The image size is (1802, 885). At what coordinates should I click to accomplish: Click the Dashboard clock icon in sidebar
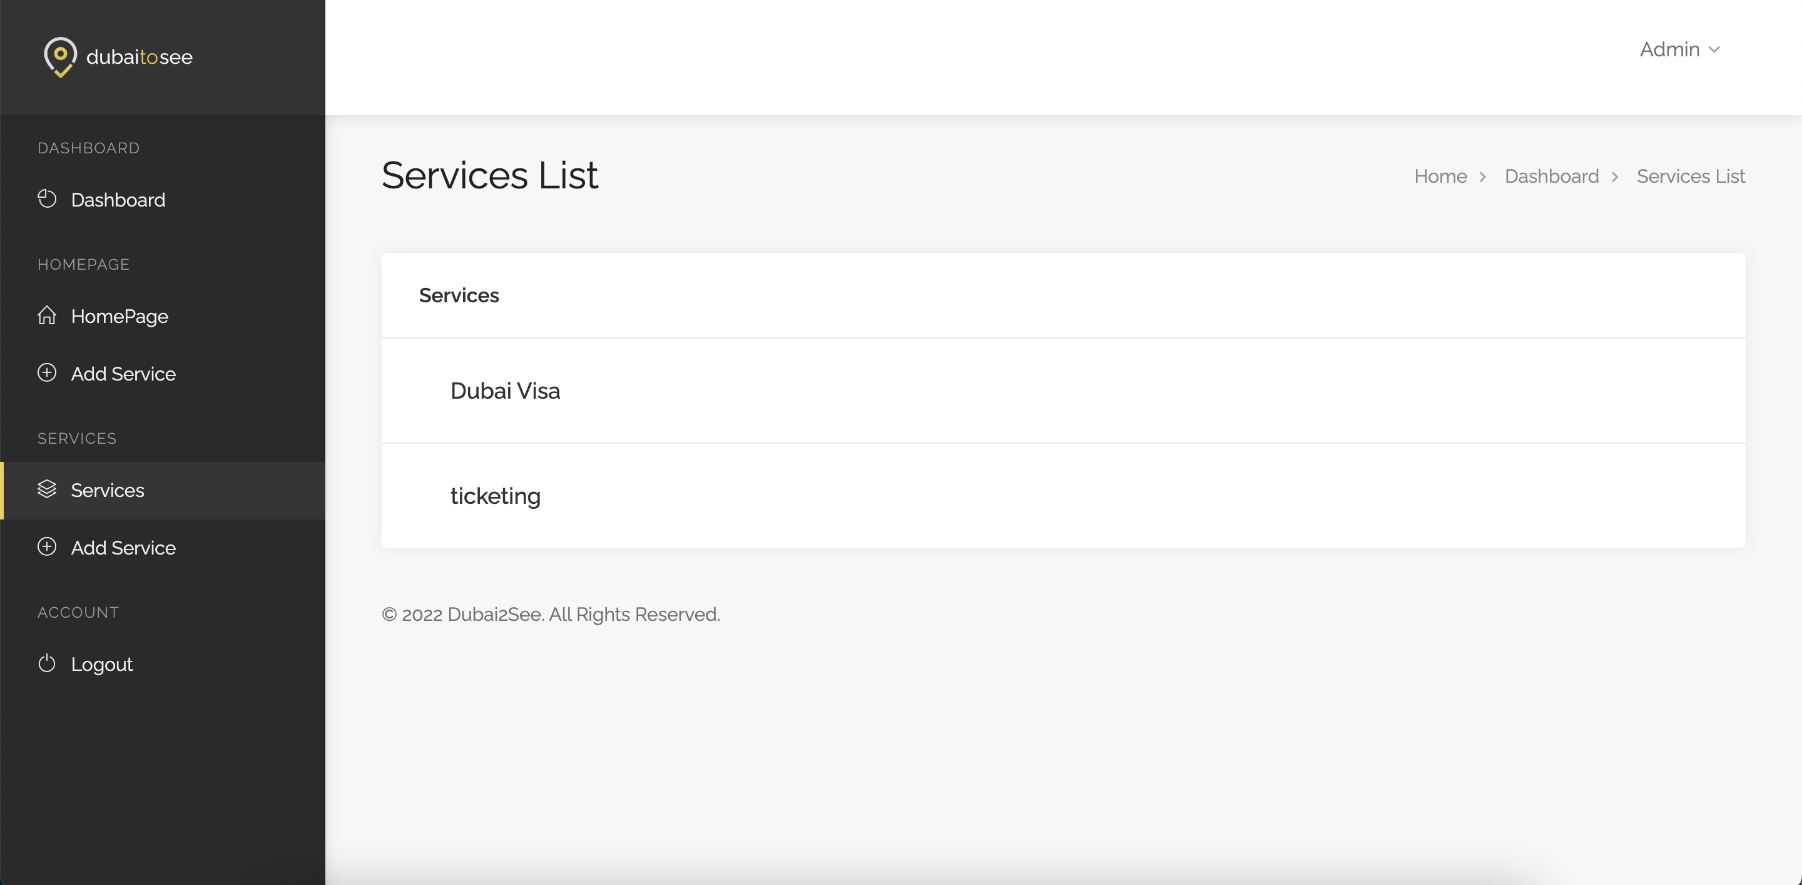click(47, 198)
